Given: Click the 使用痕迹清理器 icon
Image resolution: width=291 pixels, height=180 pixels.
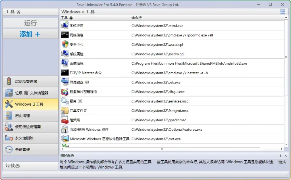Looking at the screenshot, I should point(9,127).
